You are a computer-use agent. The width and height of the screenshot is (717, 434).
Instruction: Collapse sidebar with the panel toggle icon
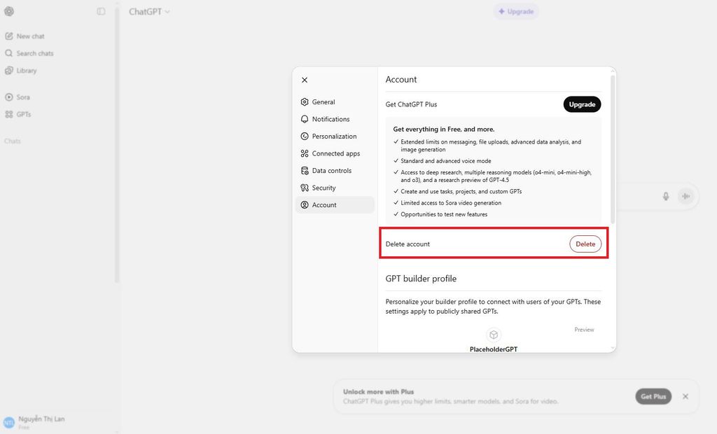(x=101, y=11)
